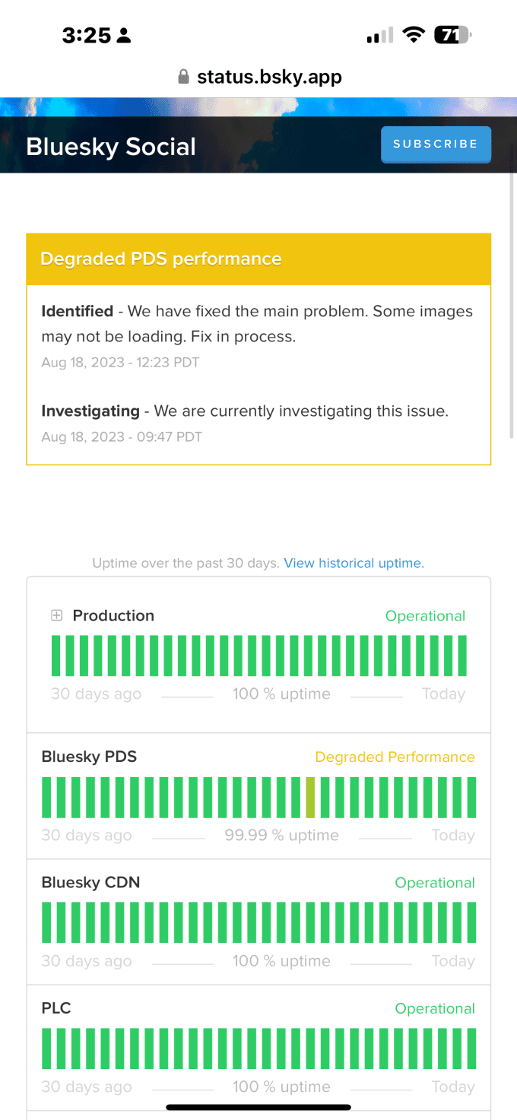Tap the cellular signal bars icon
The image size is (517, 1120).
380,36
